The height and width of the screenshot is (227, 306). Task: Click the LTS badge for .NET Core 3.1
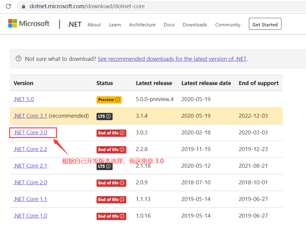coord(104,116)
